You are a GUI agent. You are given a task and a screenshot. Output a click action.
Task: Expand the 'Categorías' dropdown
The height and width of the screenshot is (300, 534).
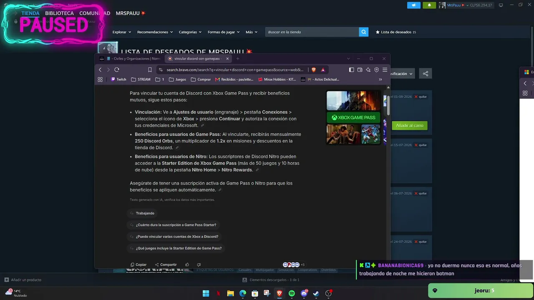(x=190, y=32)
